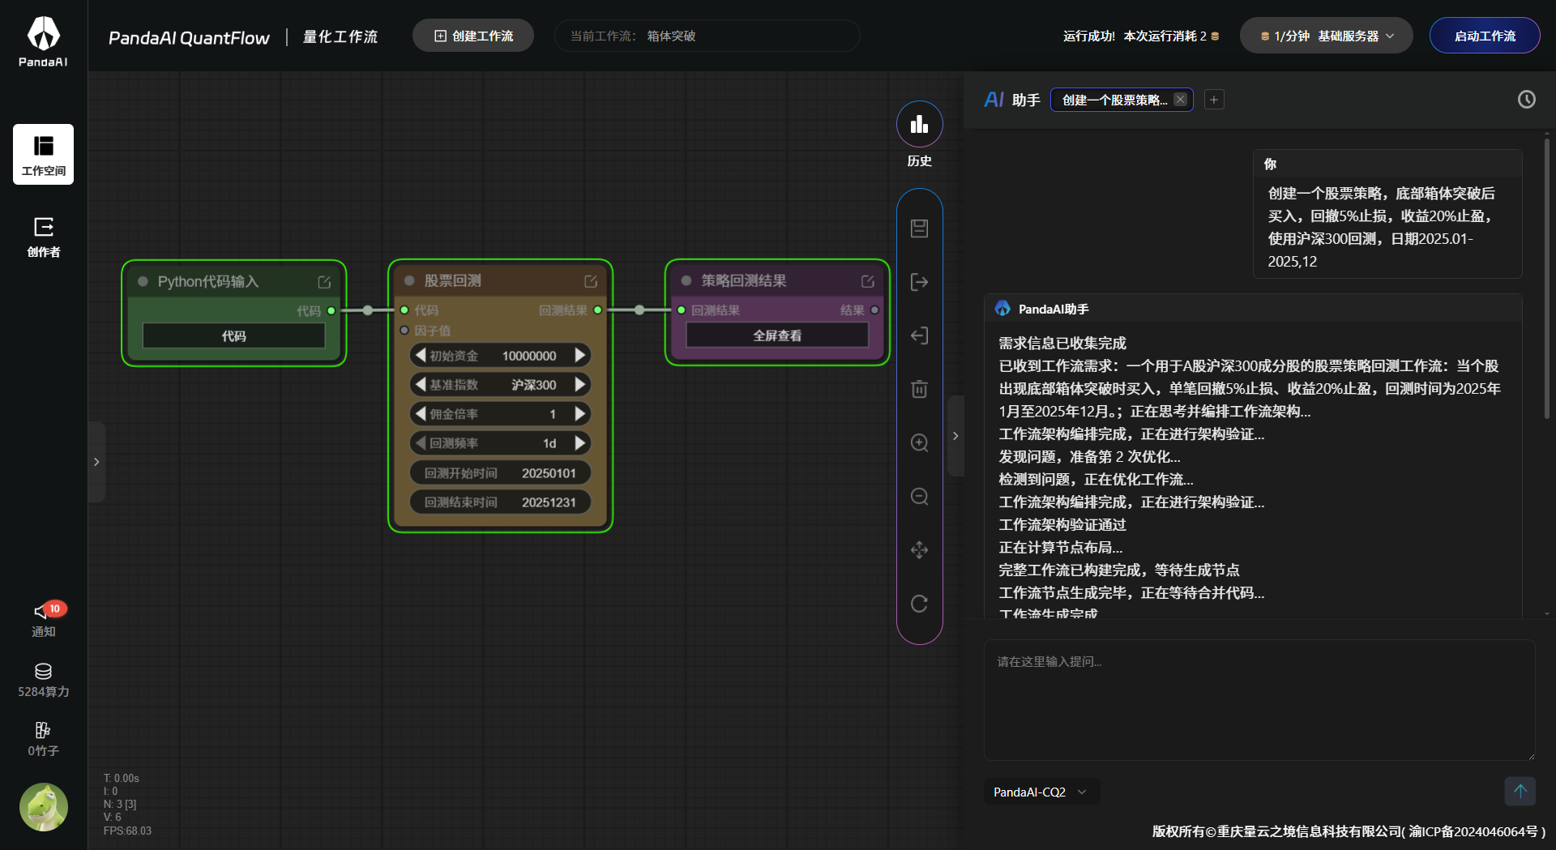Open the 历史 history chart button

[x=919, y=125]
